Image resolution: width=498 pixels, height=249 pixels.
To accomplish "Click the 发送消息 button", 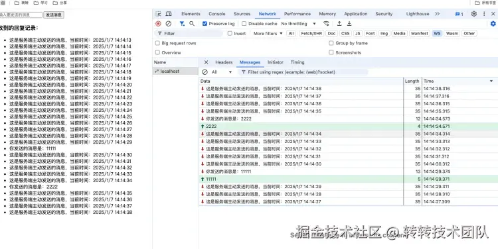I will (x=54, y=15).
